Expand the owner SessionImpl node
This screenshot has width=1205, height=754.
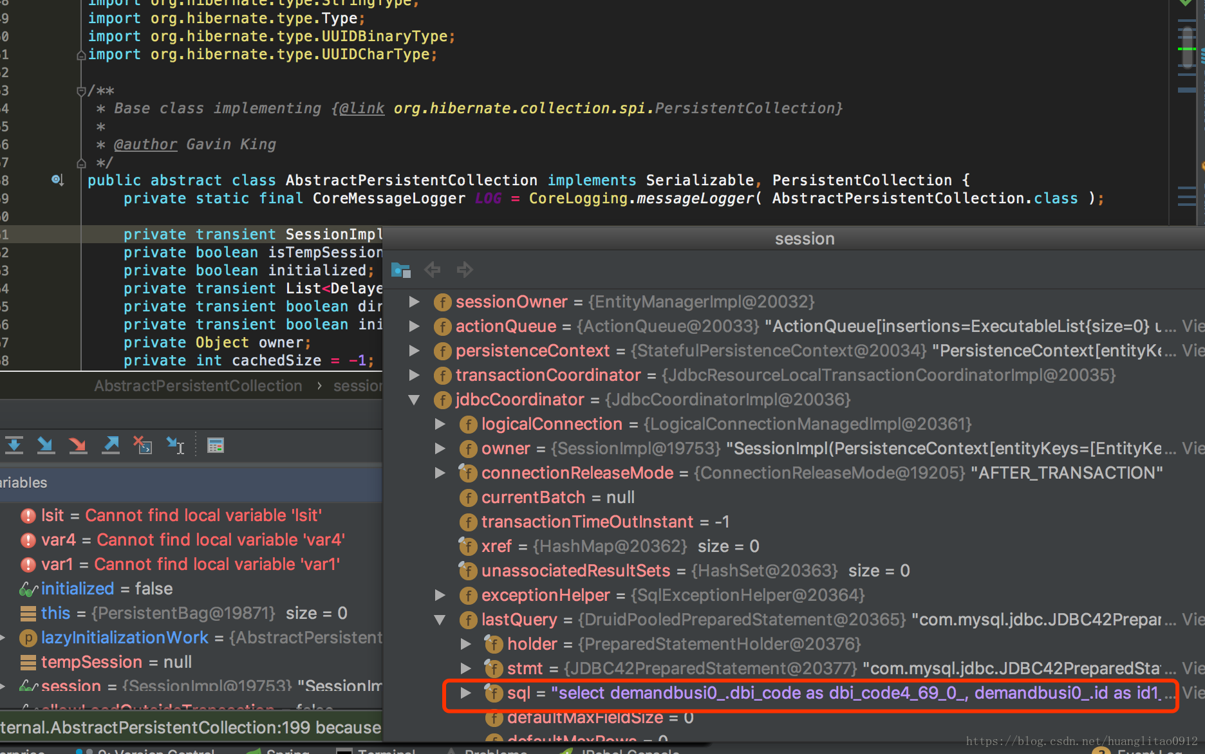click(x=440, y=448)
